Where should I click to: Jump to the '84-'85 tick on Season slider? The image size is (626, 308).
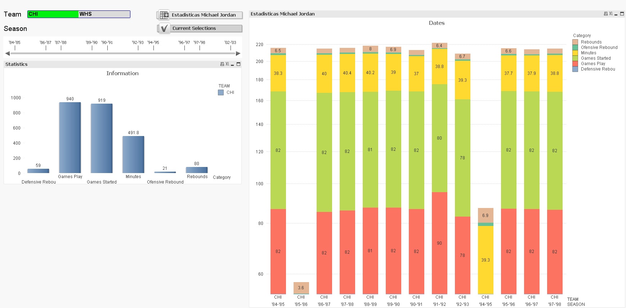coord(15,42)
